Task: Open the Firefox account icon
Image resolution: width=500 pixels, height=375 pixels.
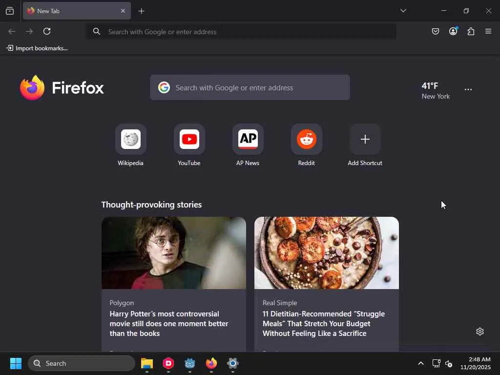Action: pyautogui.click(x=453, y=31)
